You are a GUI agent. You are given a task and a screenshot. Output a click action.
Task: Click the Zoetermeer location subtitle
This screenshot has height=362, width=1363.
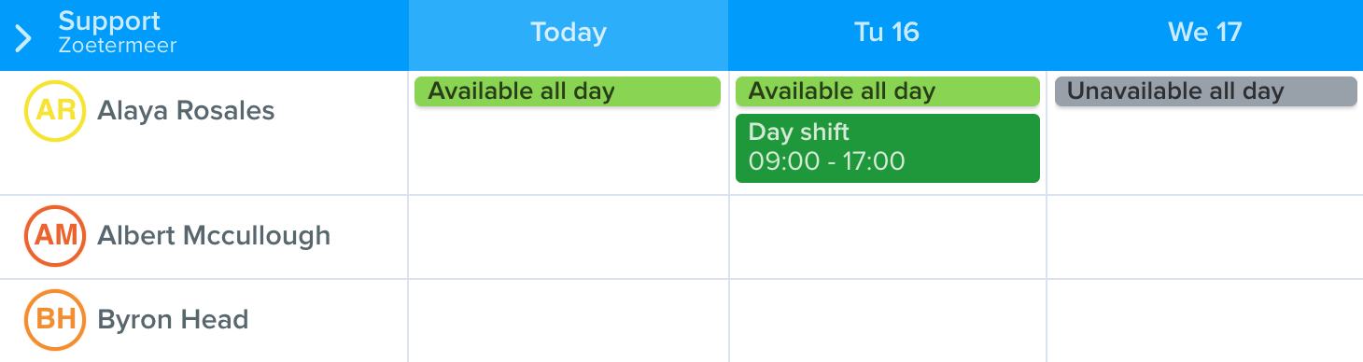click(118, 45)
